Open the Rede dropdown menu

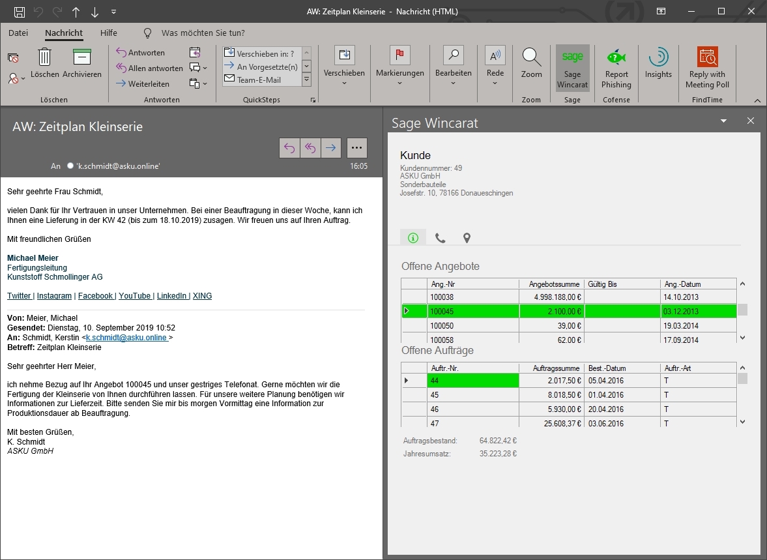tap(495, 83)
